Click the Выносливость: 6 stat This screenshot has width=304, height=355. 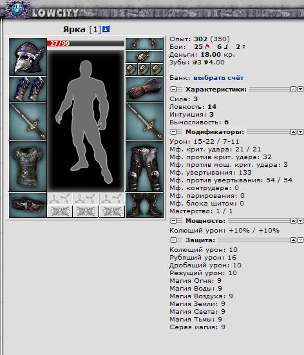[199, 122]
